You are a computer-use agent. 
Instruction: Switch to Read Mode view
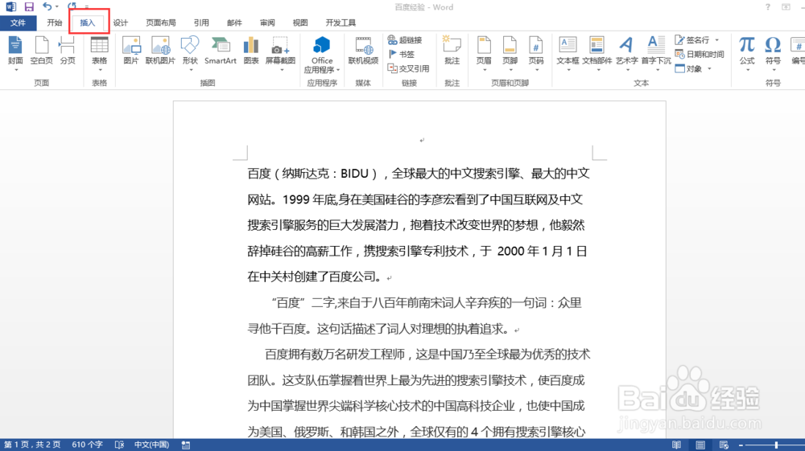[x=677, y=445]
